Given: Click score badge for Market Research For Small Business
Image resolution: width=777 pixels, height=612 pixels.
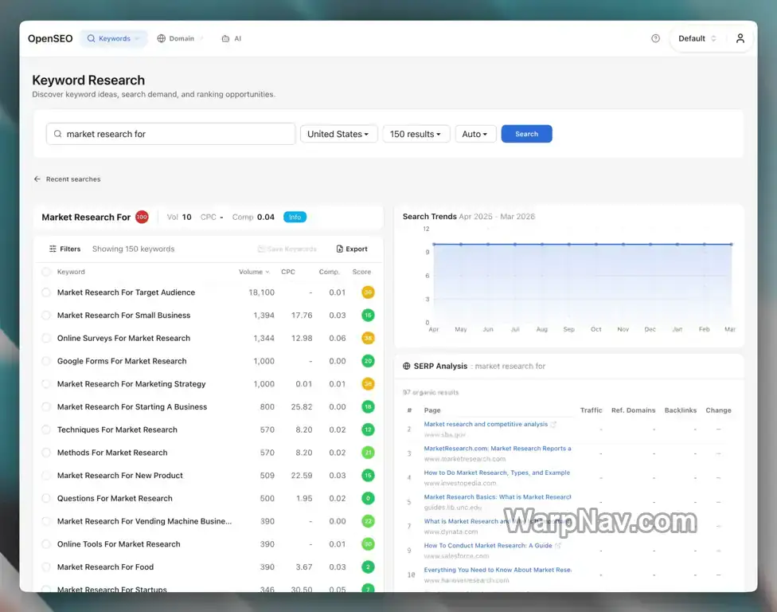Looking at the screenshot, I should pyautogui.click(x=368, y=316).
